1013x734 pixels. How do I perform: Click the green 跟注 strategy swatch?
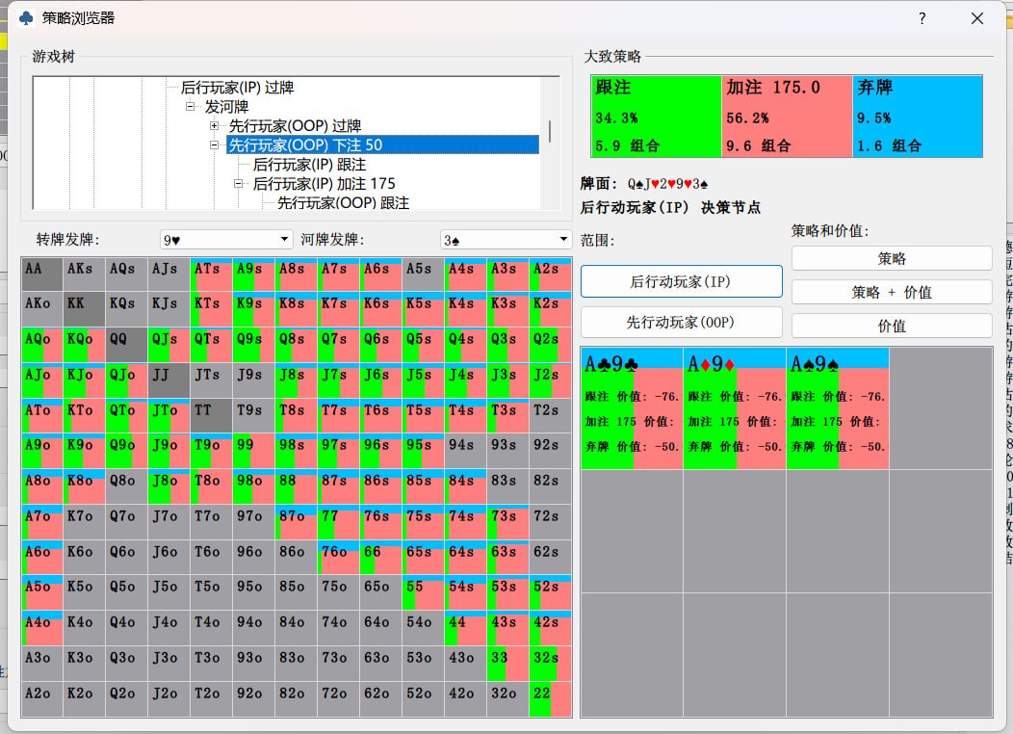click(655, 117)
